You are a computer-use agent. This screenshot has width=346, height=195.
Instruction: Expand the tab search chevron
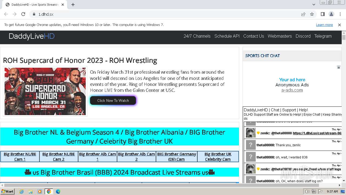pos(314,5)
